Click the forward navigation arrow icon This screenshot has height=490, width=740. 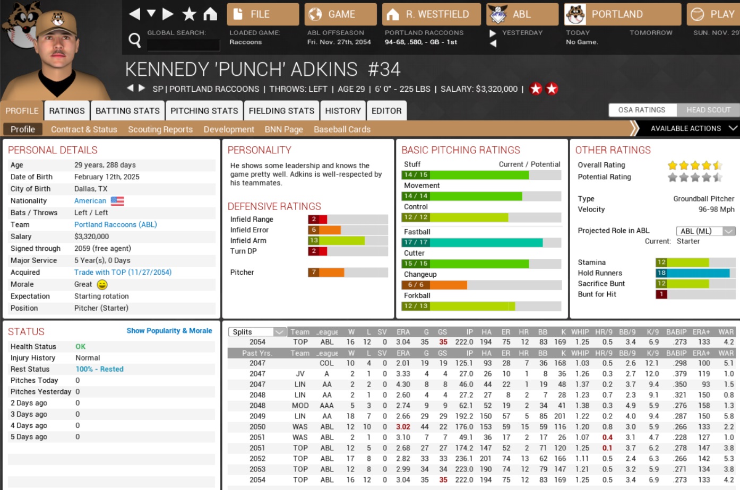(x=168, y=14)
